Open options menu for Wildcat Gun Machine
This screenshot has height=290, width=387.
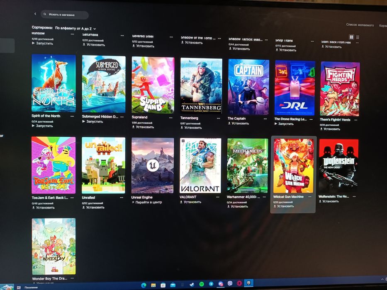coord(310,197)
